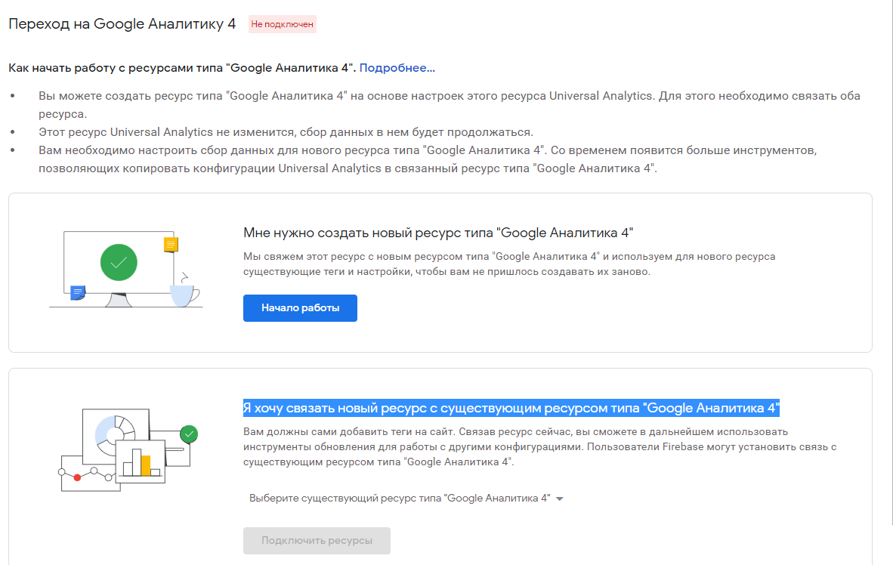Image resolution: width=893 pixels, height=565 pixels.
Task: Click the 'Мне нужно создать новый ресурс' heading
Action: [x=438, y=232]
